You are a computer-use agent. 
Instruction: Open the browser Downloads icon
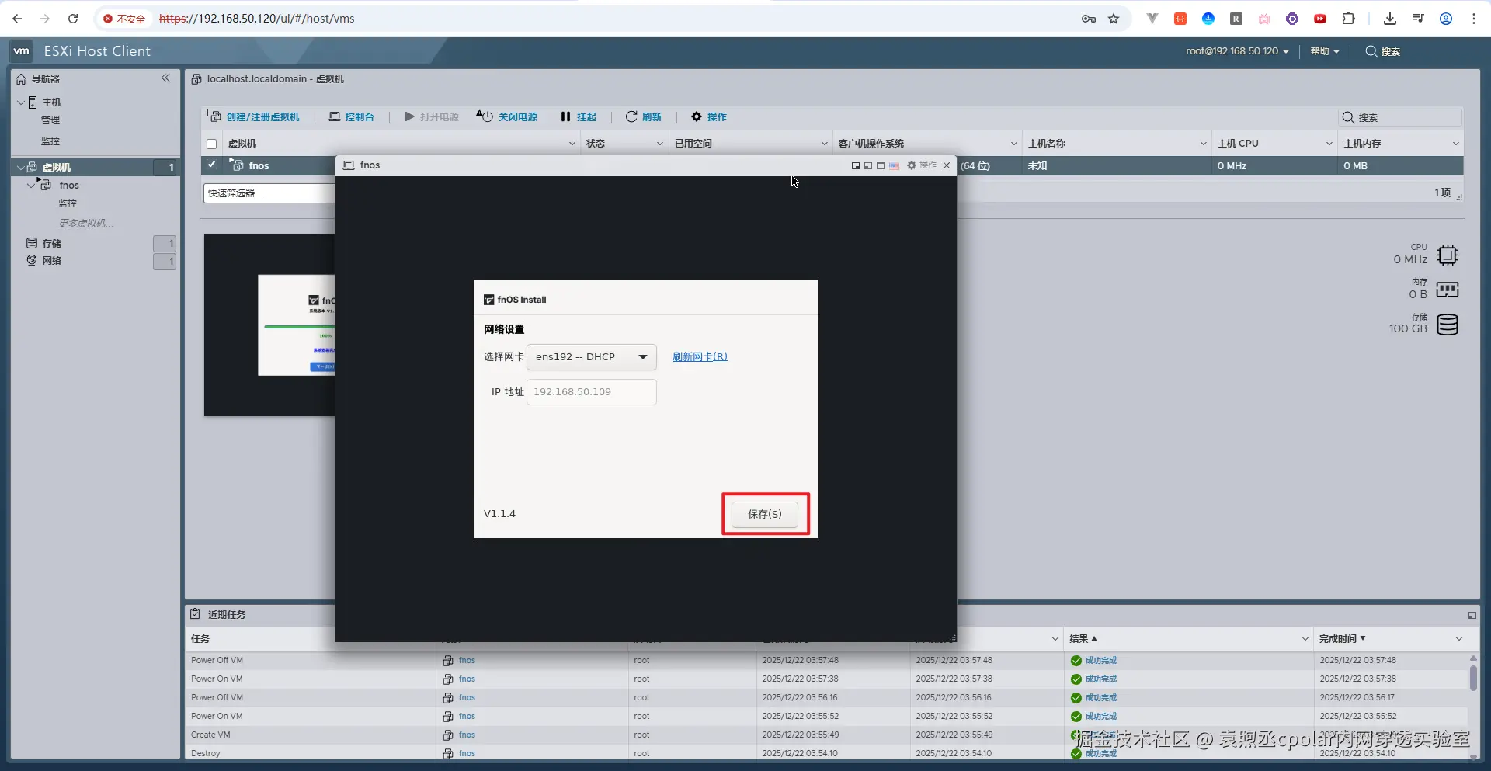click(x=1390, y=19)
